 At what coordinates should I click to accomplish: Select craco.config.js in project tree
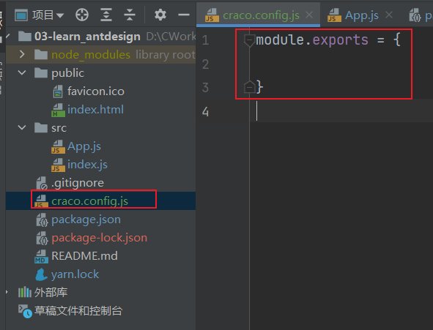point(89,201)
